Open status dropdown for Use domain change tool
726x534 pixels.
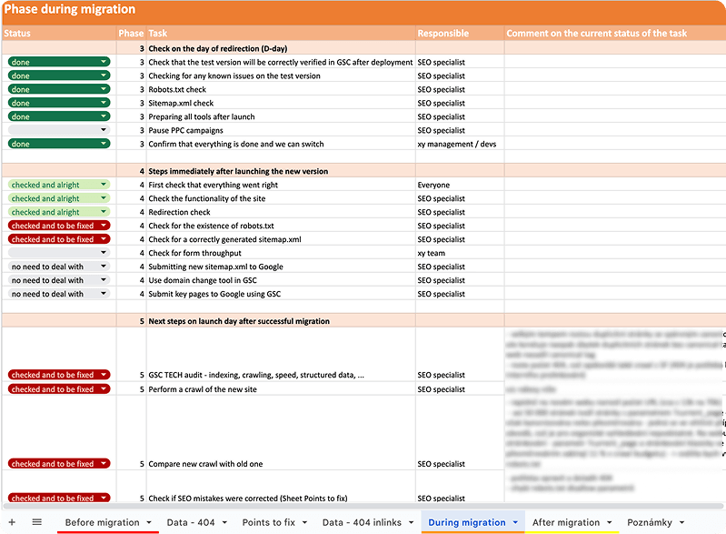click(104, 280)
